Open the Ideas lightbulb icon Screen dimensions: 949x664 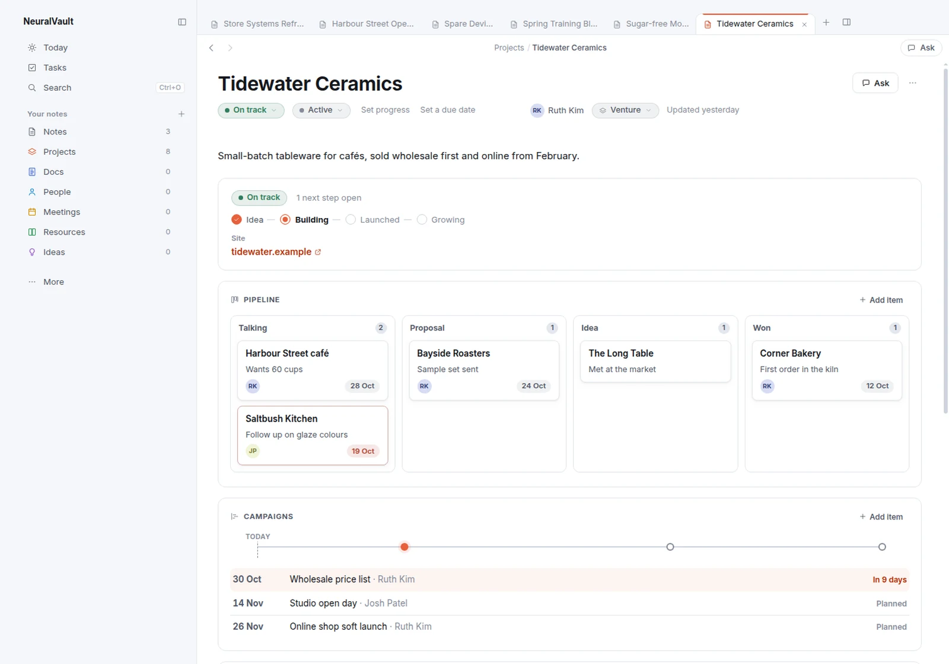pyautogui.click(x=32, y=252)
